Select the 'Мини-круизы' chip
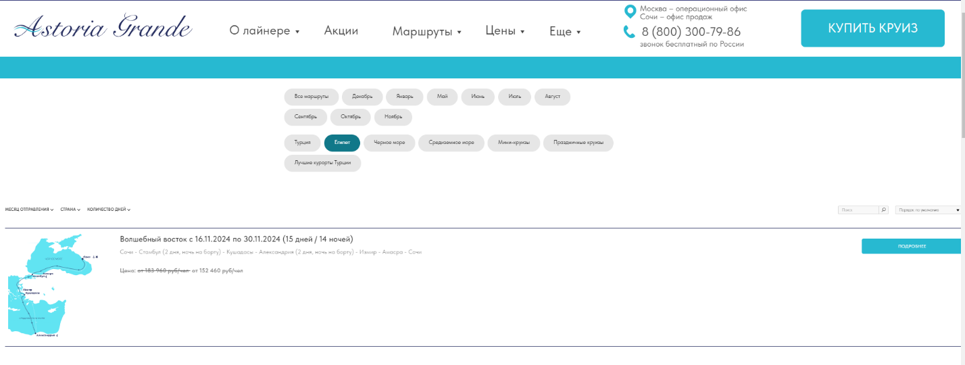Screen dimensions: 965x365 coord(514,143)
